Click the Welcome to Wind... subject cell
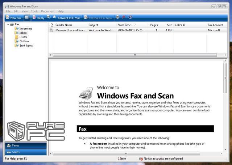232x165 pixels. click(x=101, y=30)
